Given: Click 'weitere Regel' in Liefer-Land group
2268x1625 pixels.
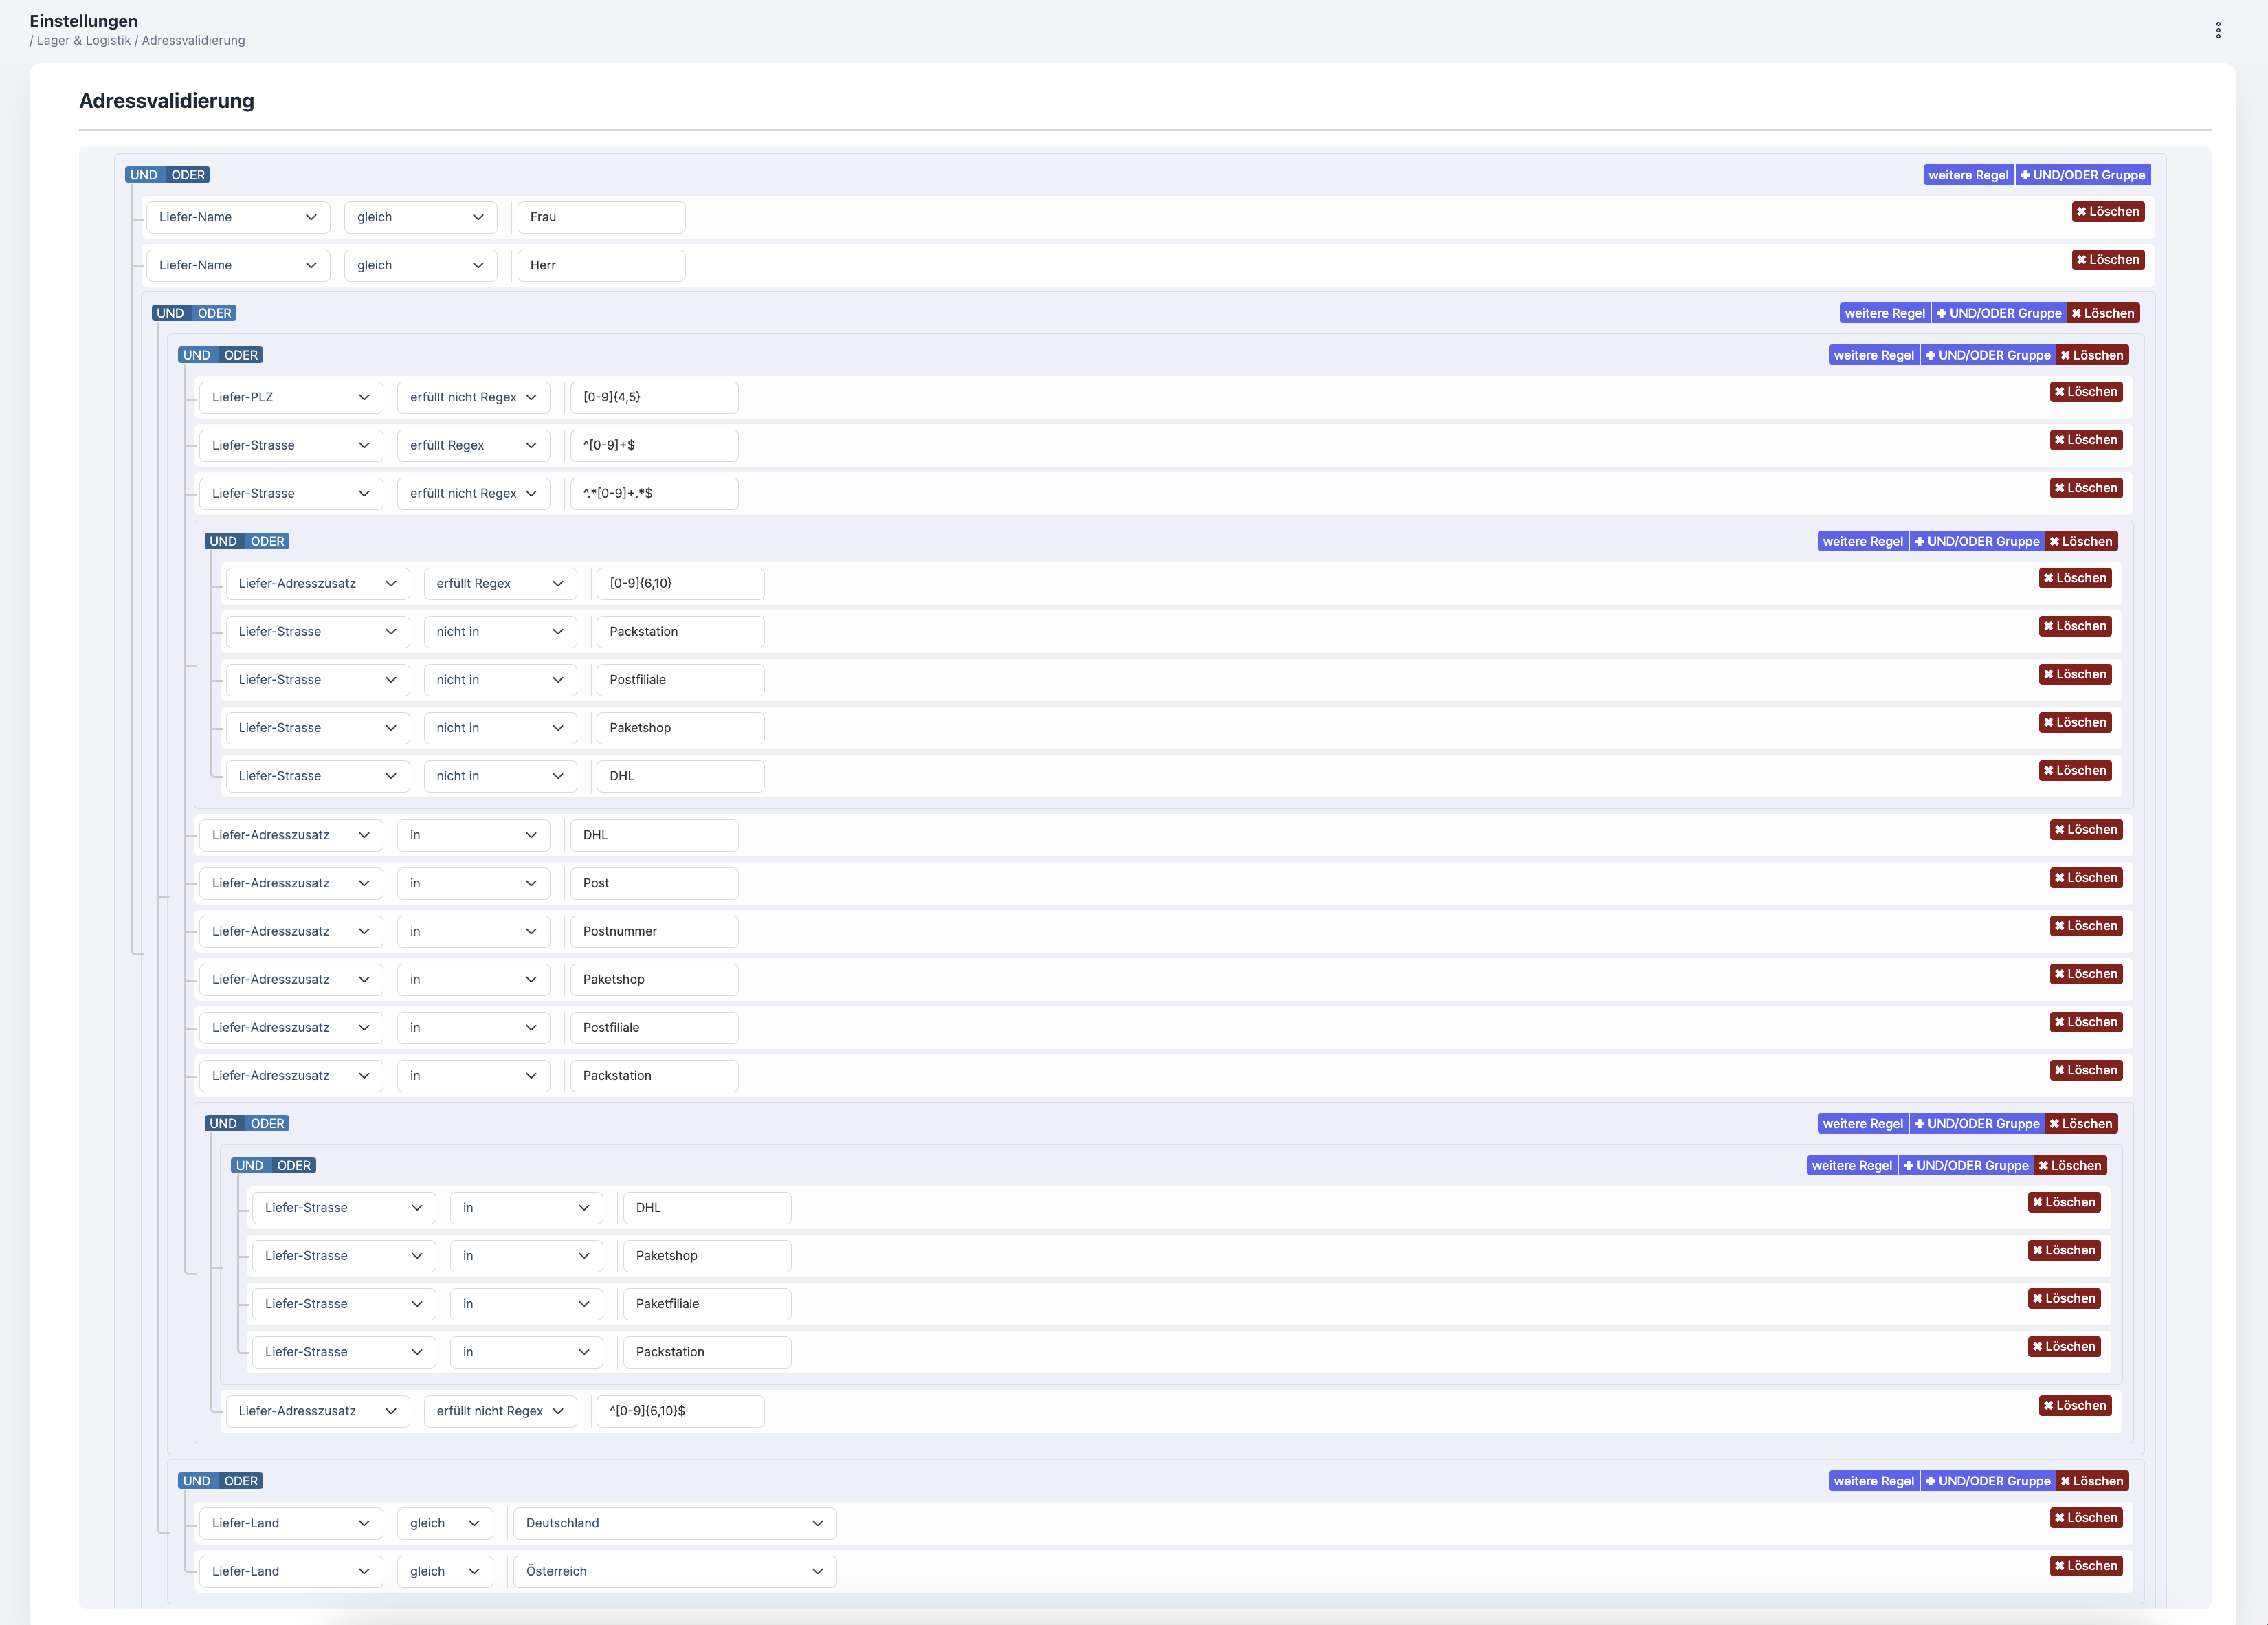Looking at the screenshot, I should click(1873, 1481).
